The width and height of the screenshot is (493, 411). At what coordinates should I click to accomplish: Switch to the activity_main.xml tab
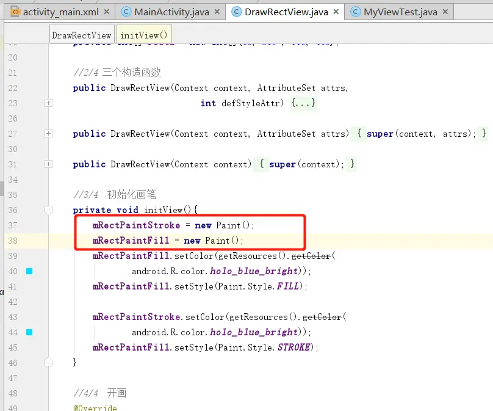pos(60,12)
